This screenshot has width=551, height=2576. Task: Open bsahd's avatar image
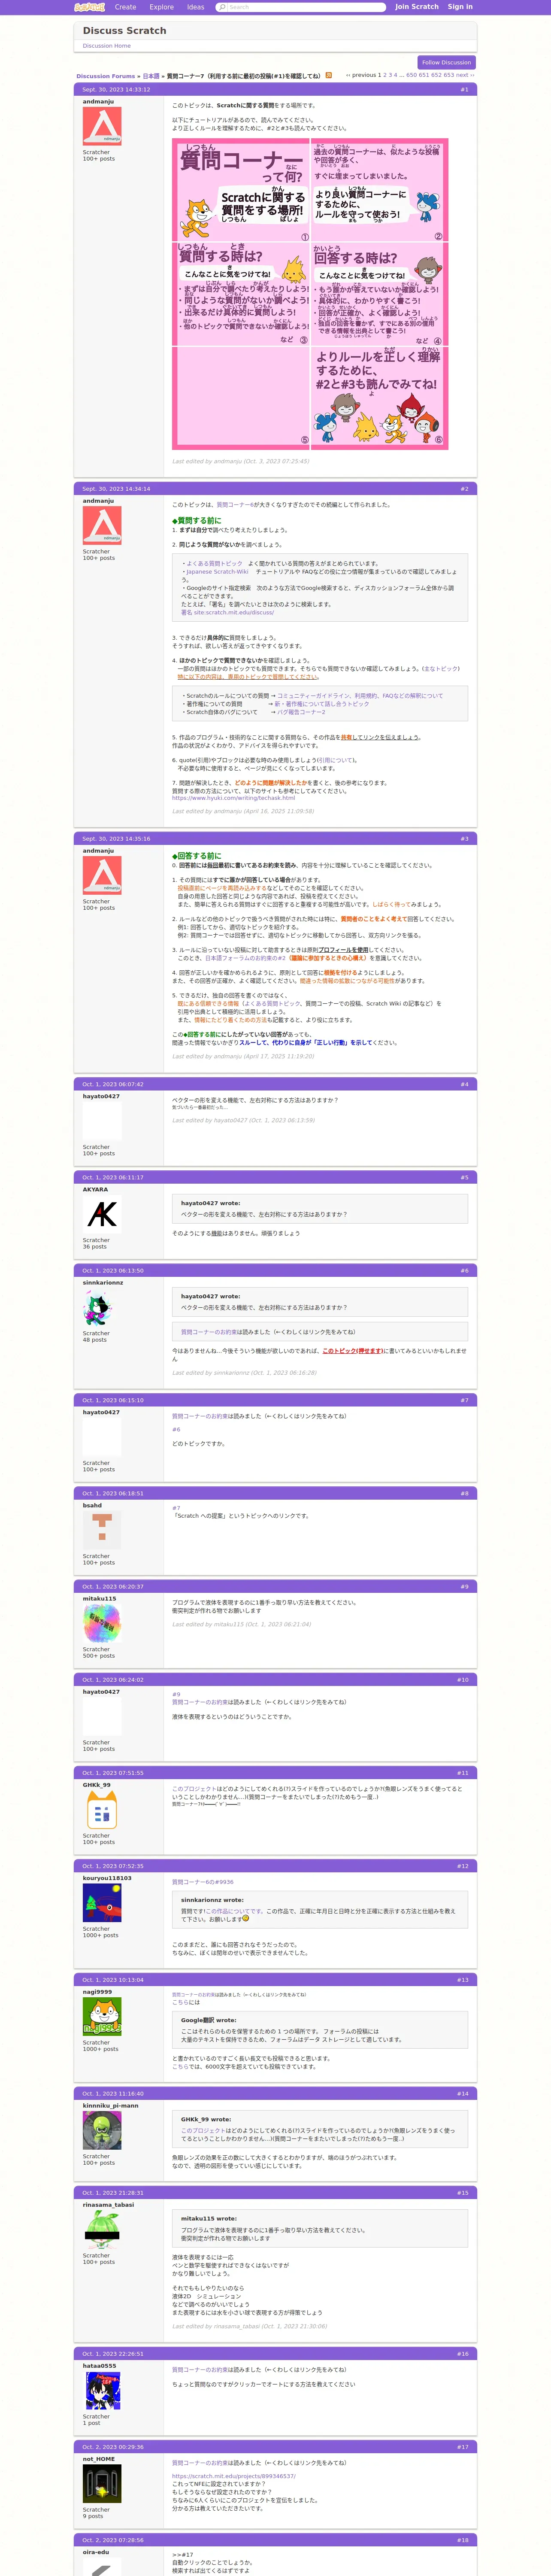click(102, 1531)
